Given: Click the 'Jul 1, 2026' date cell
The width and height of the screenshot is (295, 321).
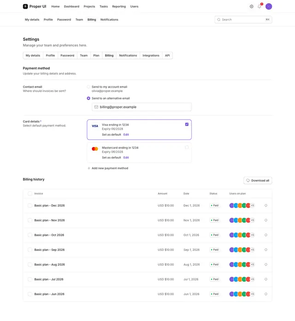Looking at the screenshot, I should tap(191, 279).
